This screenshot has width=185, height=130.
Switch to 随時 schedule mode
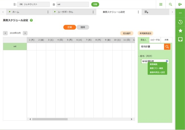83,27
